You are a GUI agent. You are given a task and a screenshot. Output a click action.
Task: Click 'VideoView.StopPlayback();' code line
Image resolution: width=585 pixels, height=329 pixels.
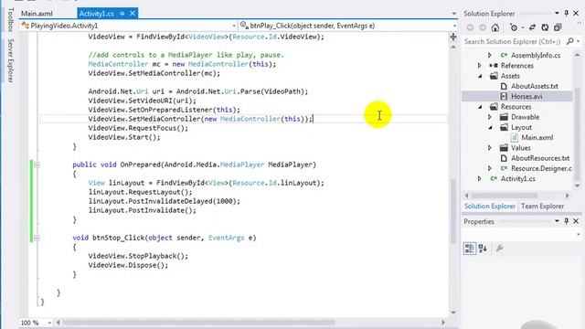(x=138, y=256)
